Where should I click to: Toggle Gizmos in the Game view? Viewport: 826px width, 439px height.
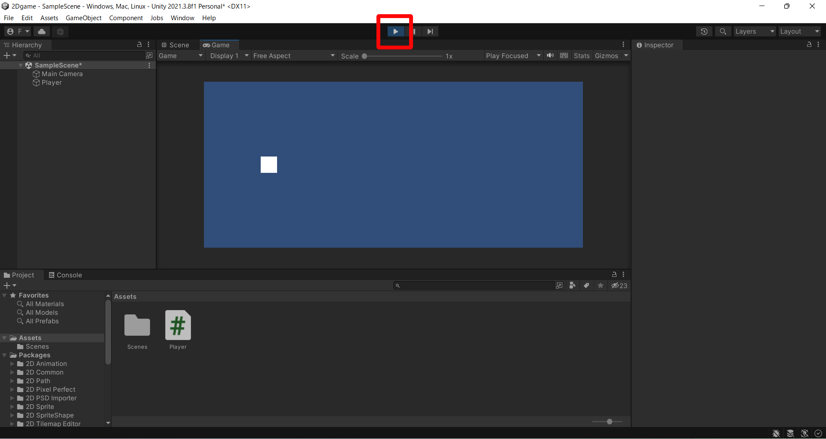coord(607,55)
